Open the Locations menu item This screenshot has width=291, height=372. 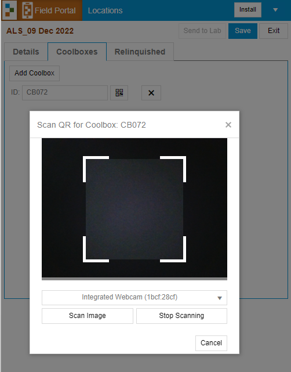click(x=106, y=10)
